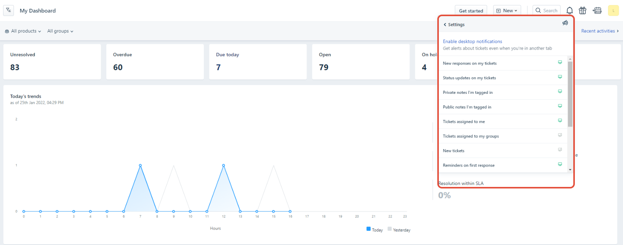The height and width of the screenshot is (245, 623).
Task: Toggle the Yesterday legend in trends chart
Action: coord(399,230)
